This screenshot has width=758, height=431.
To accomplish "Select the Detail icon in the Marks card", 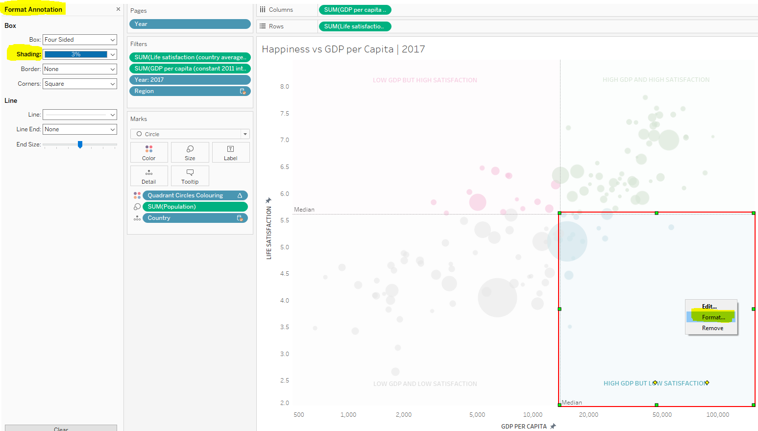I will tap(148, 176).
